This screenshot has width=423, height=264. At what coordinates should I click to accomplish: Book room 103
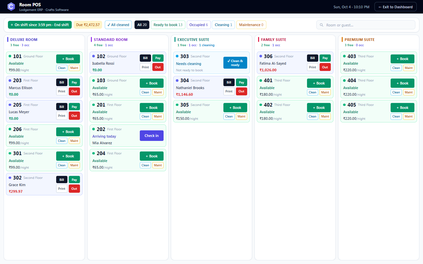tap(152, 83)
